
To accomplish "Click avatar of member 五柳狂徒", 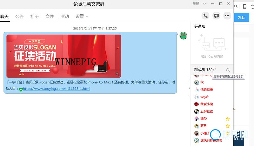I will pyautogui.click(x=197, y=111).
